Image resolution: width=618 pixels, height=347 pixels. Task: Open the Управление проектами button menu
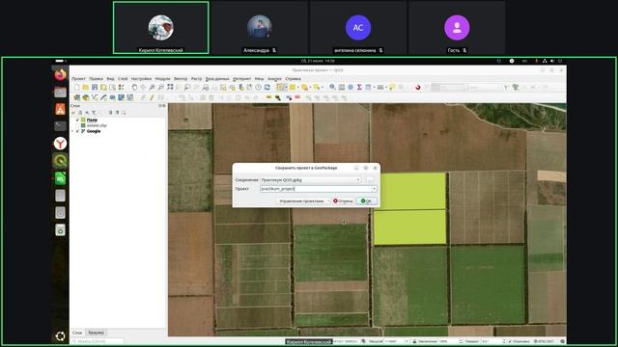pos(302,201)
